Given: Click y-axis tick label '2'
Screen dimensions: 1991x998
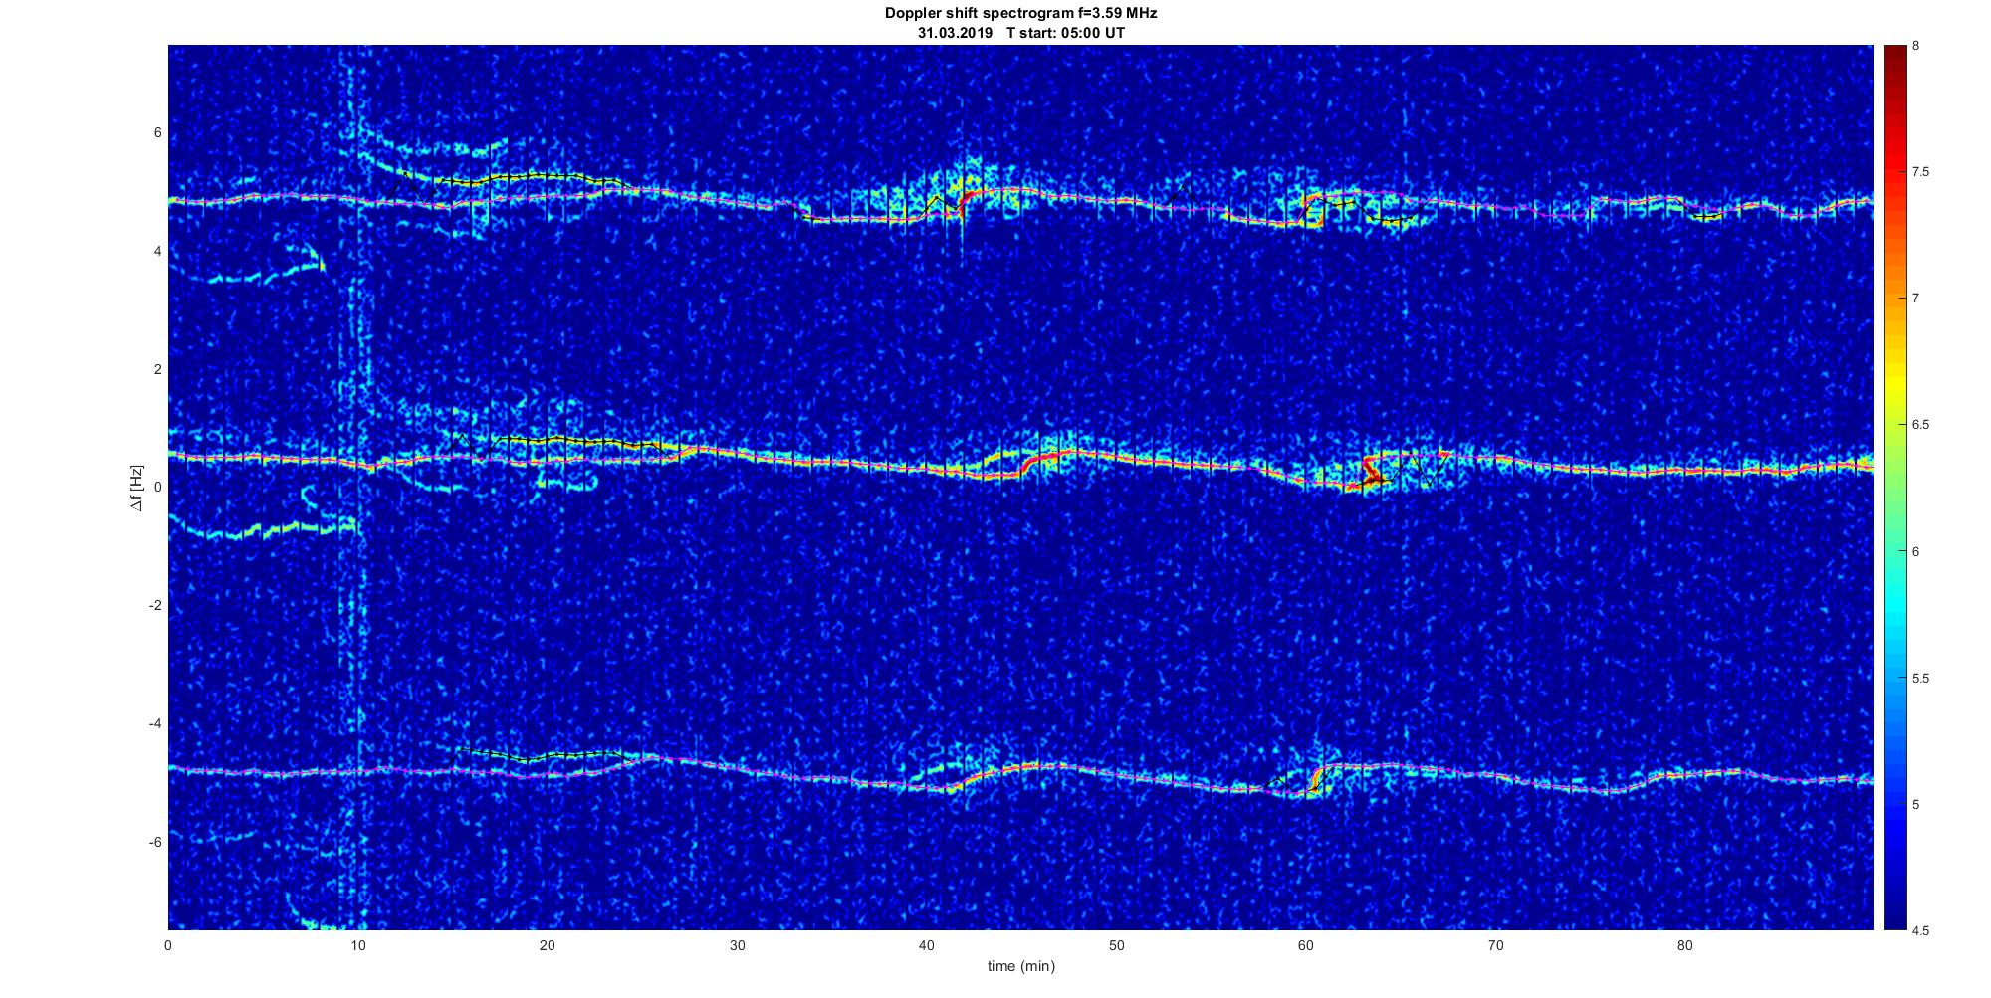Looking at the screenshot, I should (157, 369).
